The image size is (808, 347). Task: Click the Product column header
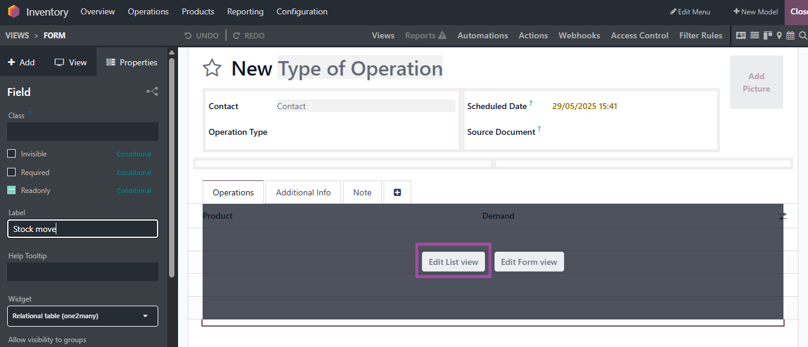coord(218,216)
